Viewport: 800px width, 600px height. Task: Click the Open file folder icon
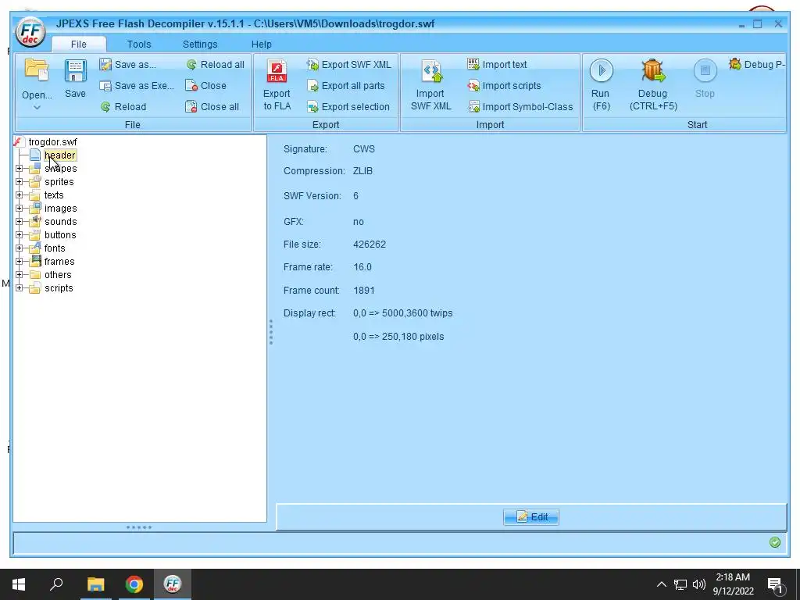coord(37,70)
